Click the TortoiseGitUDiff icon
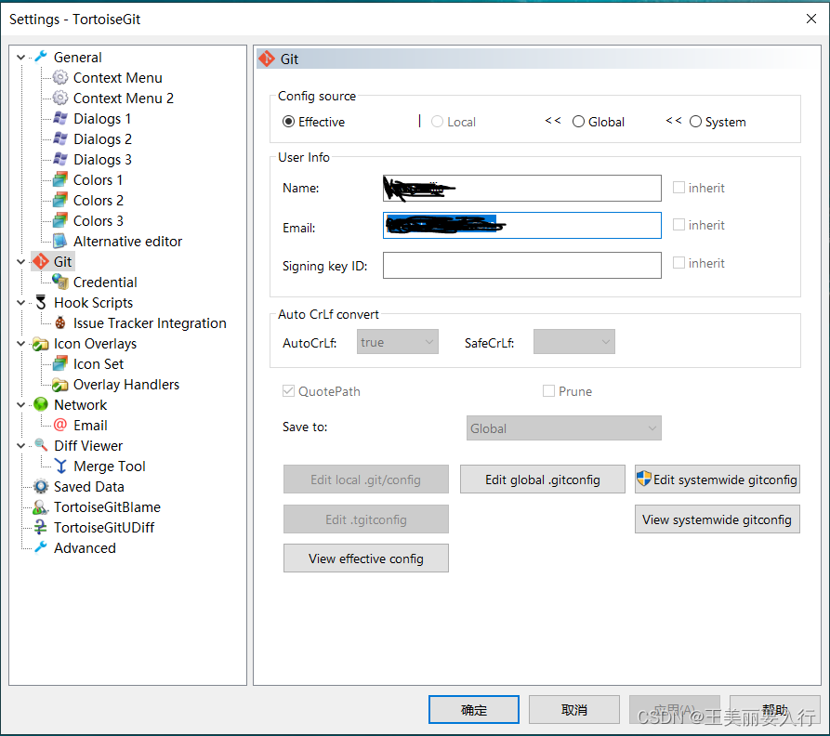Viewport: 830px width, 736px height. tap(41, 527)
